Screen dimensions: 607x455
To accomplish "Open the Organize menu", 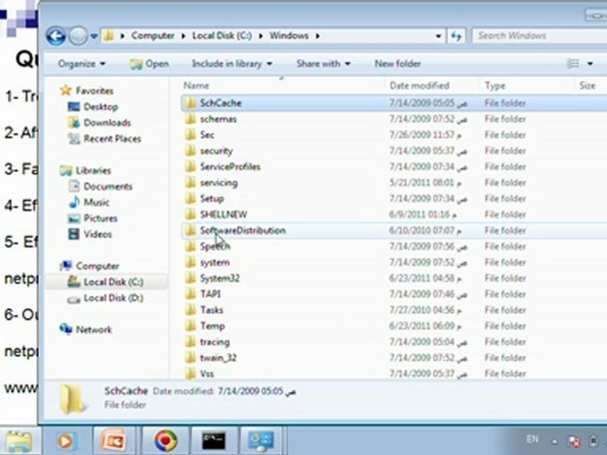I will click(x=82, y=63).
